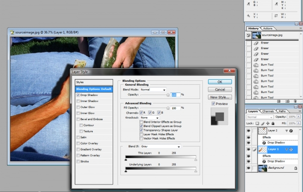
Task: Check the Bevel and Emboss checkbox
Action: coord(78,119)
